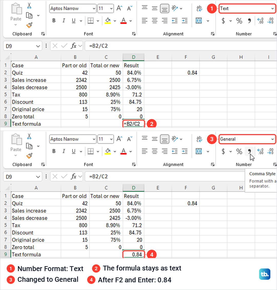The image size is (277, 290).
Task: Toggle Bold in the General-format ribbon
Action: (x=54, y=151)
